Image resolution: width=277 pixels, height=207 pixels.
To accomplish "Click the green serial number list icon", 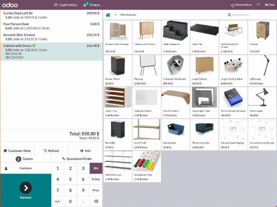I will pos(34,46).
